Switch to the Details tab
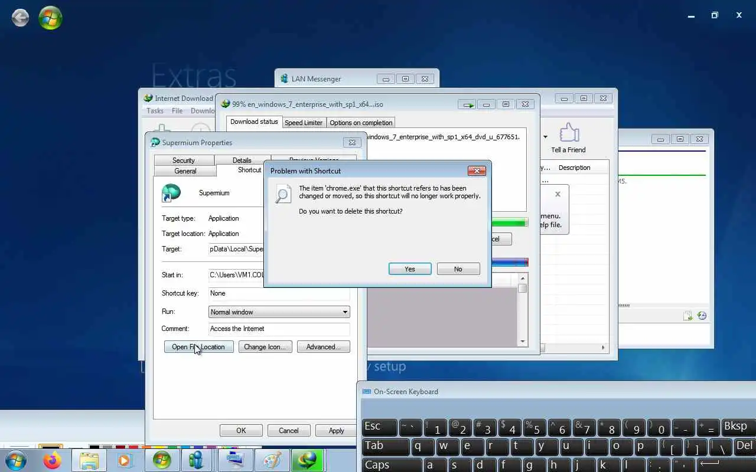 click(x=242, y=160)
